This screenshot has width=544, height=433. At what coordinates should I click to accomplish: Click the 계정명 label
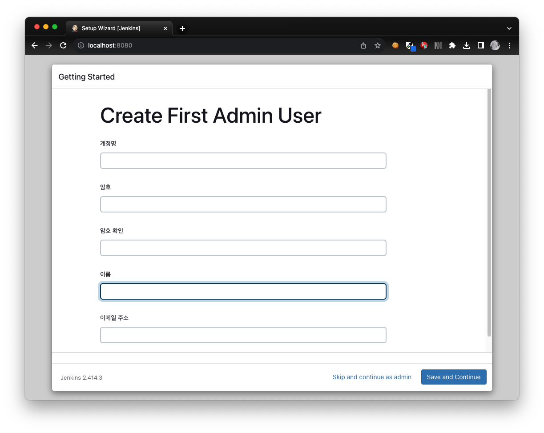coord(108,144)
